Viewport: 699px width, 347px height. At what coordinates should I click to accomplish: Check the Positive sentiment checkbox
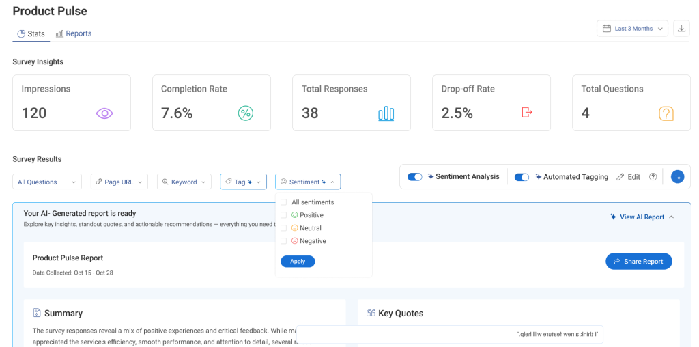(x=283, y=215)
